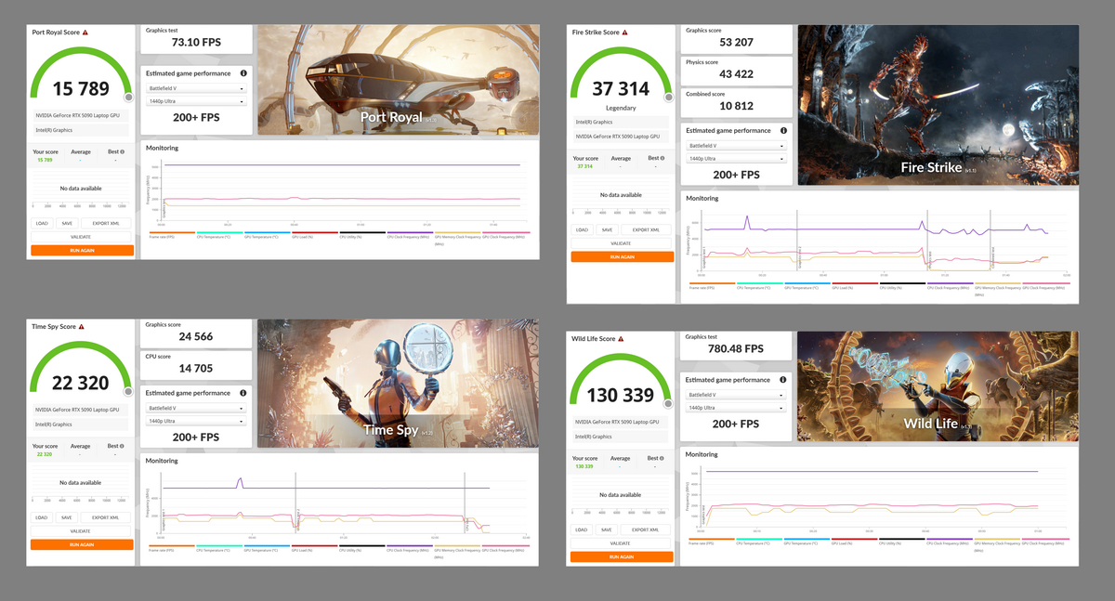This screenshot has height=601, width=1115.
Task: Open the estimated game performance info icon in Wild Life
Action: pyautogui.click(x=783, y=380)
